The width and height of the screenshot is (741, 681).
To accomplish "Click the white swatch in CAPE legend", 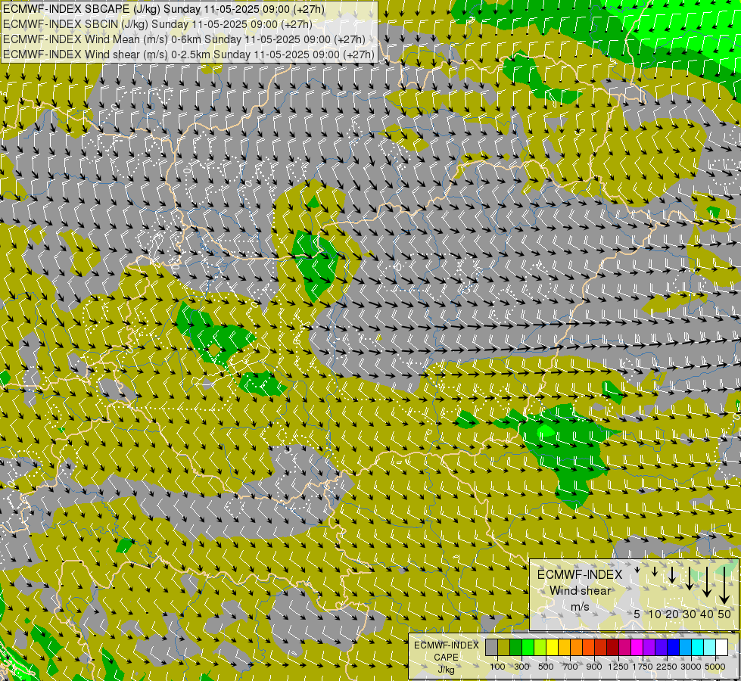I will click(x=721, y=648).
